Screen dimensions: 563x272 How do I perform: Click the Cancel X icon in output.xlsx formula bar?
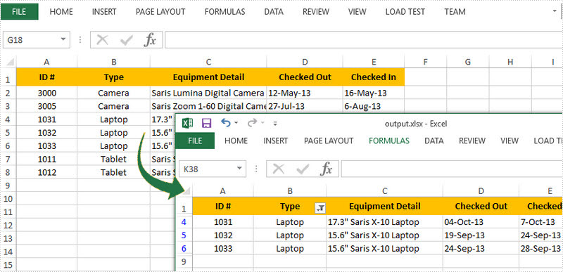click(x=278, y=169)
